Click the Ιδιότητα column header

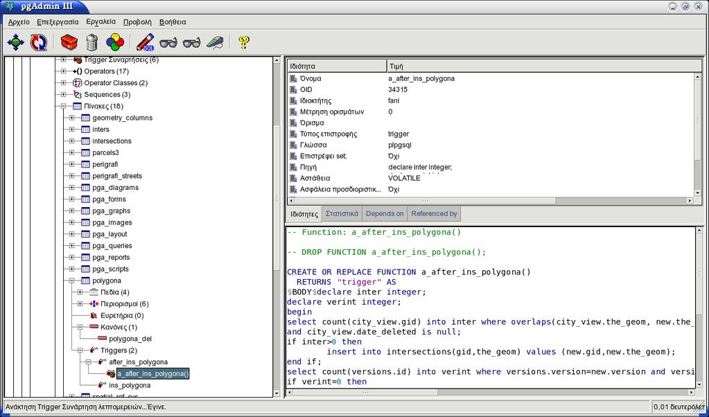point(337,66)
